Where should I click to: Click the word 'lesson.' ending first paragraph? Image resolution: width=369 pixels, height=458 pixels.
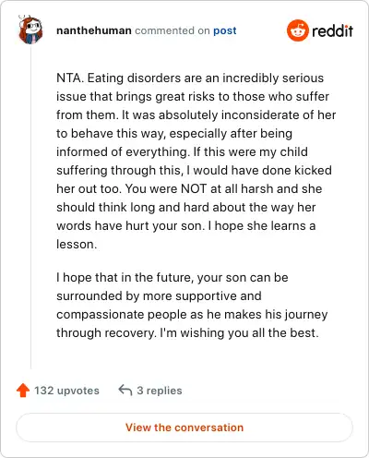pyautogui.click(x=77, y=244)
